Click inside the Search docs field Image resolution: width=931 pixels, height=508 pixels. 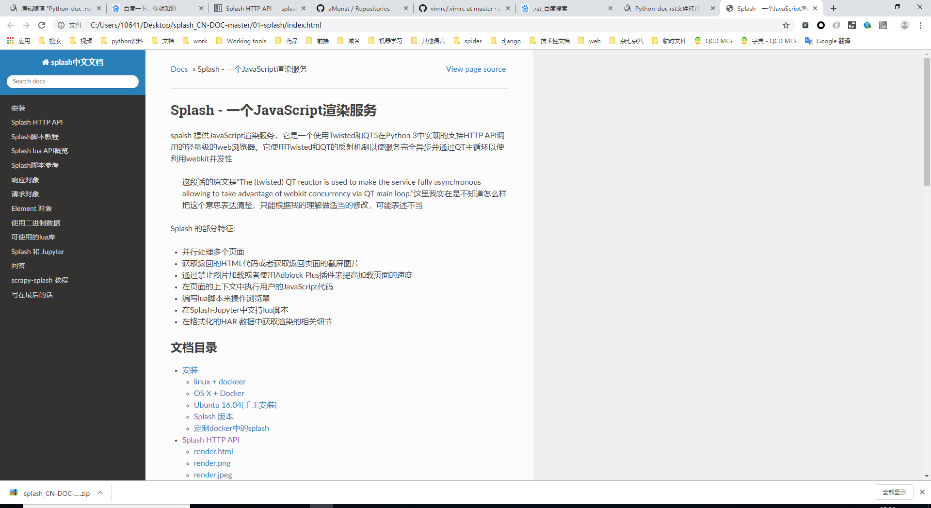[72, 81]
